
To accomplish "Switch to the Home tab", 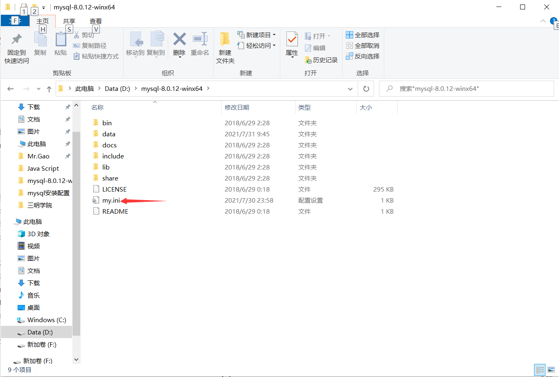I will tap(43, 21).
